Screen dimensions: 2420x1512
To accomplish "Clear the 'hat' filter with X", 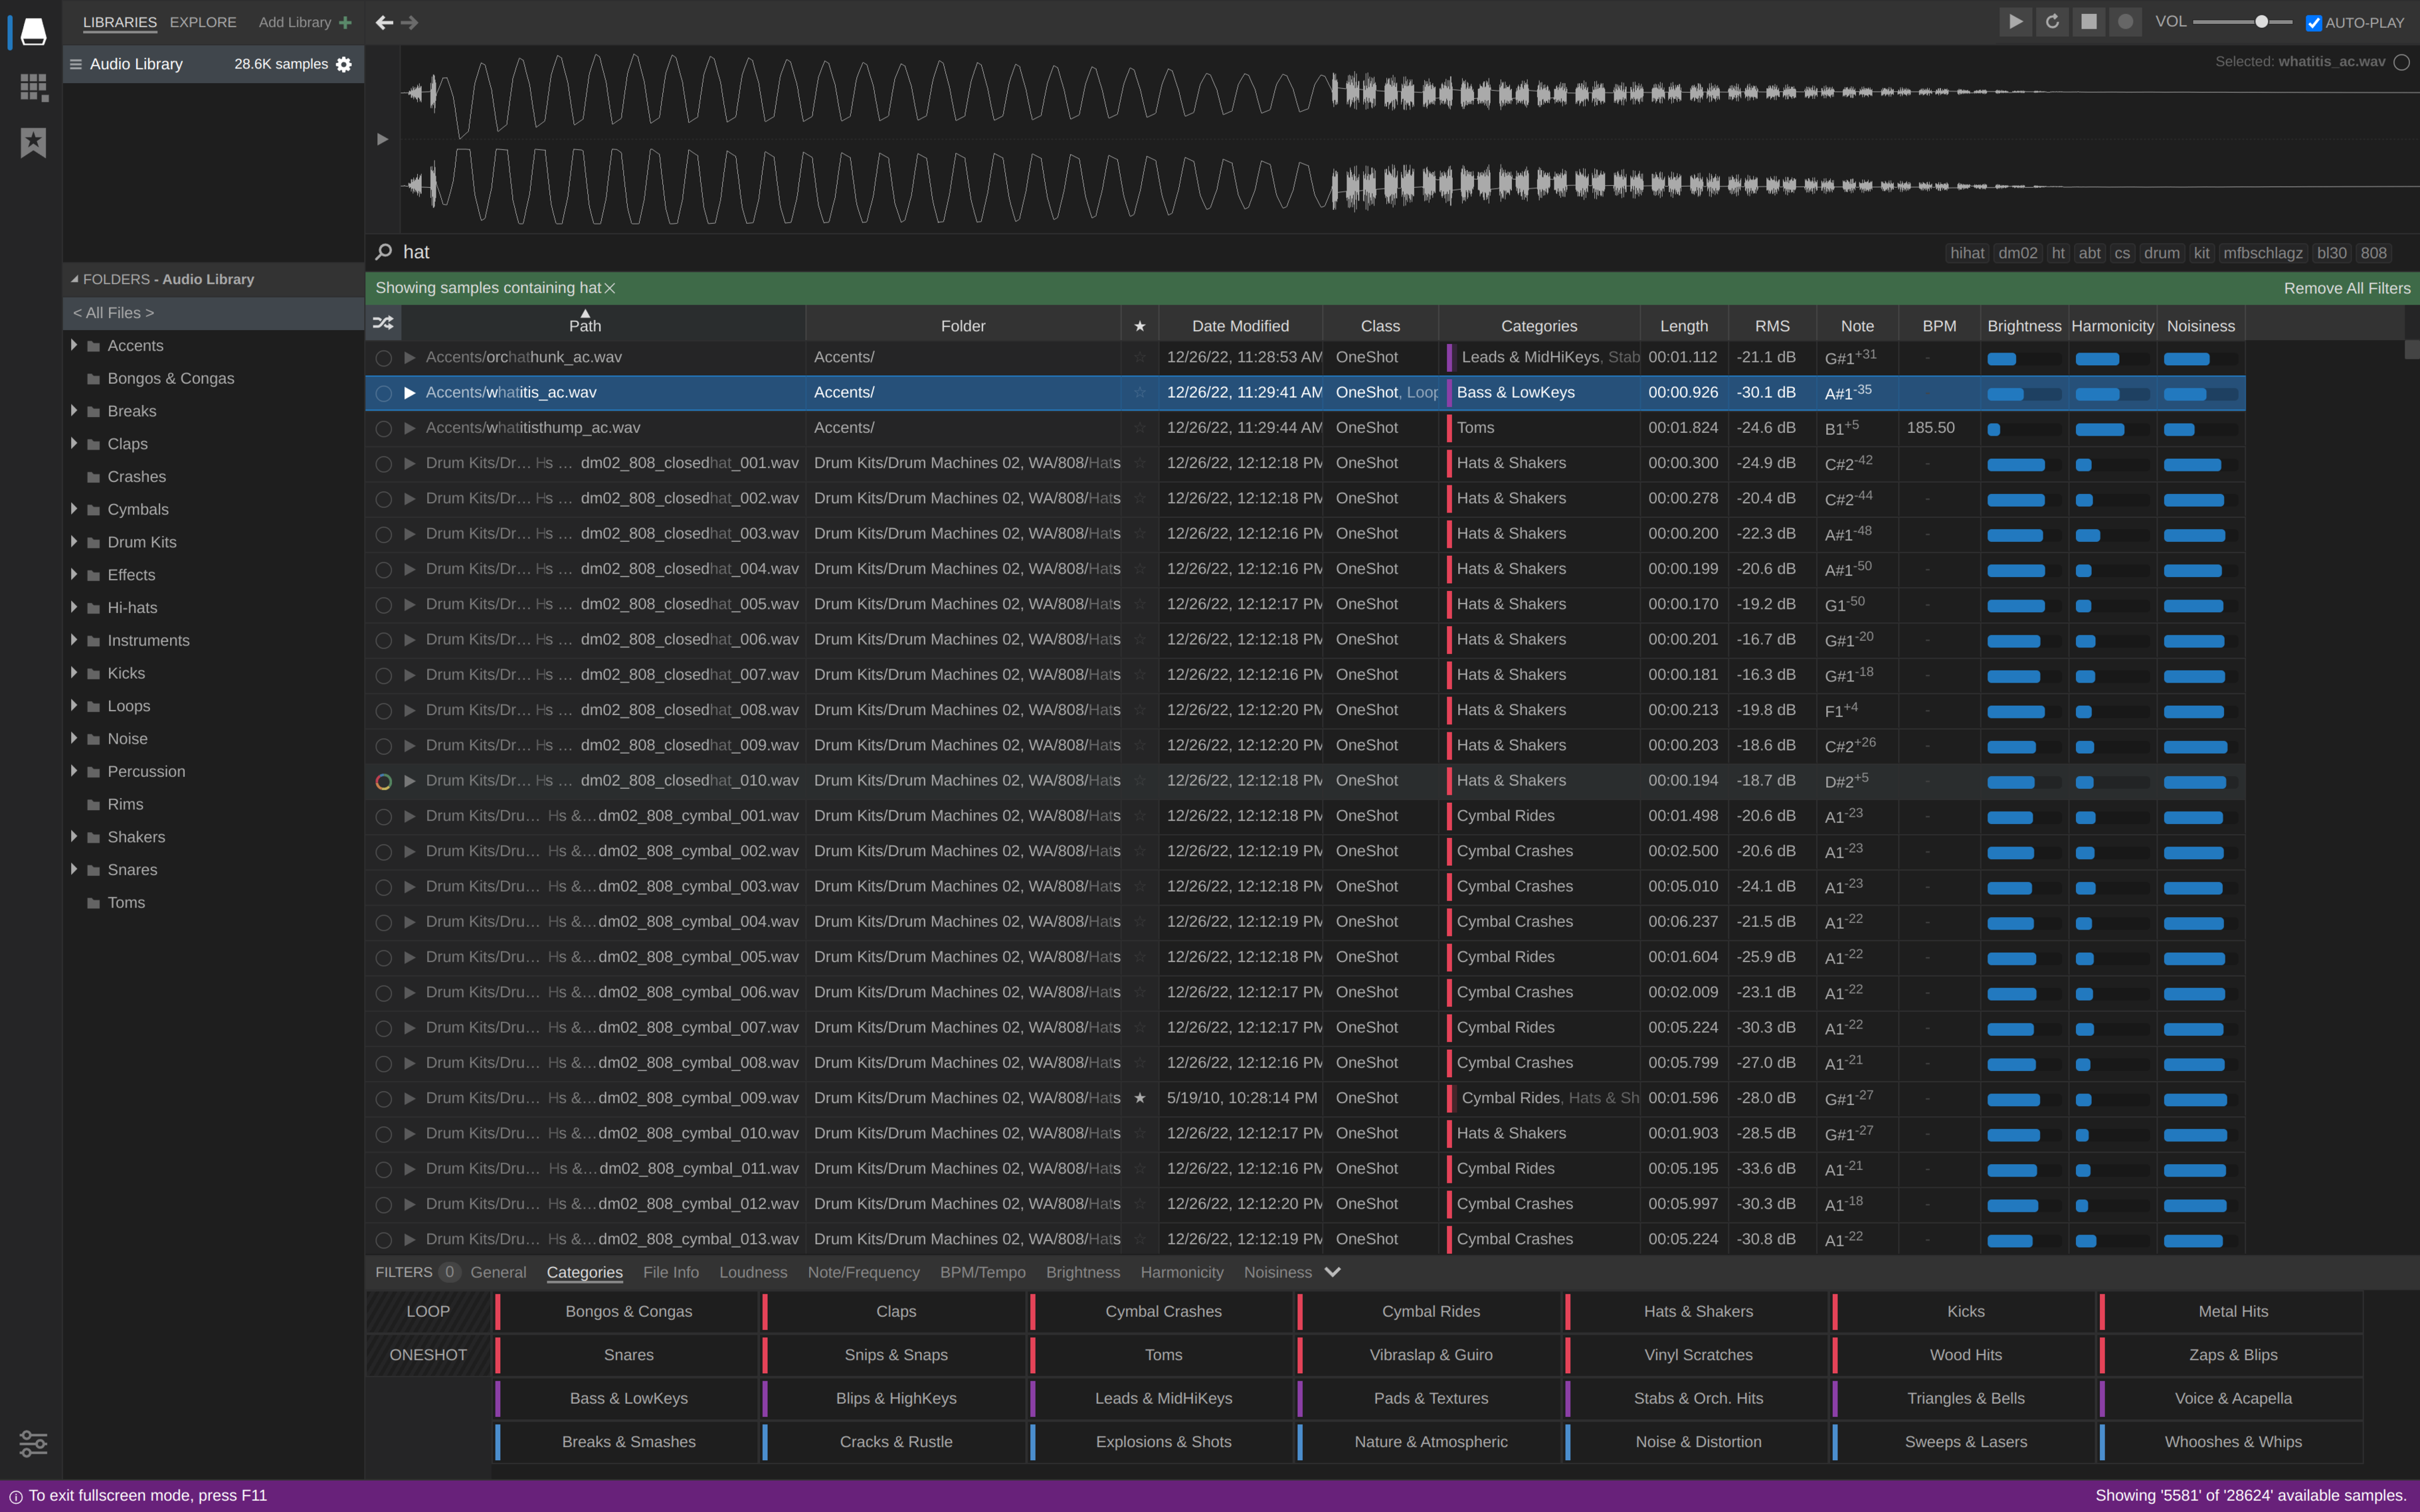I will point(609,288).
